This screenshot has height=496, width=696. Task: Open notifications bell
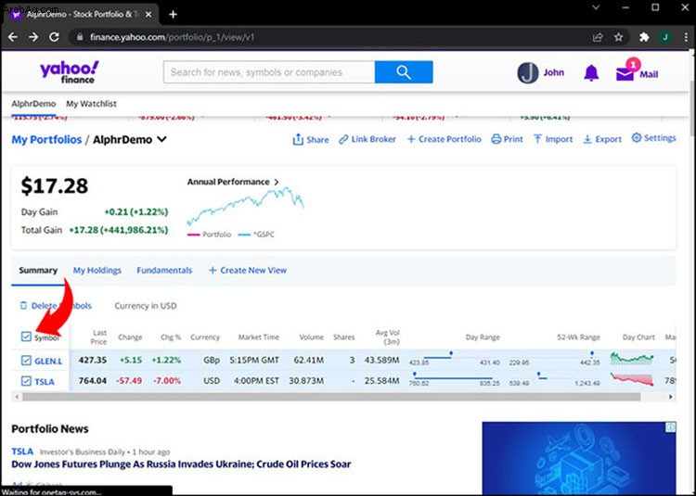(591, 73)
